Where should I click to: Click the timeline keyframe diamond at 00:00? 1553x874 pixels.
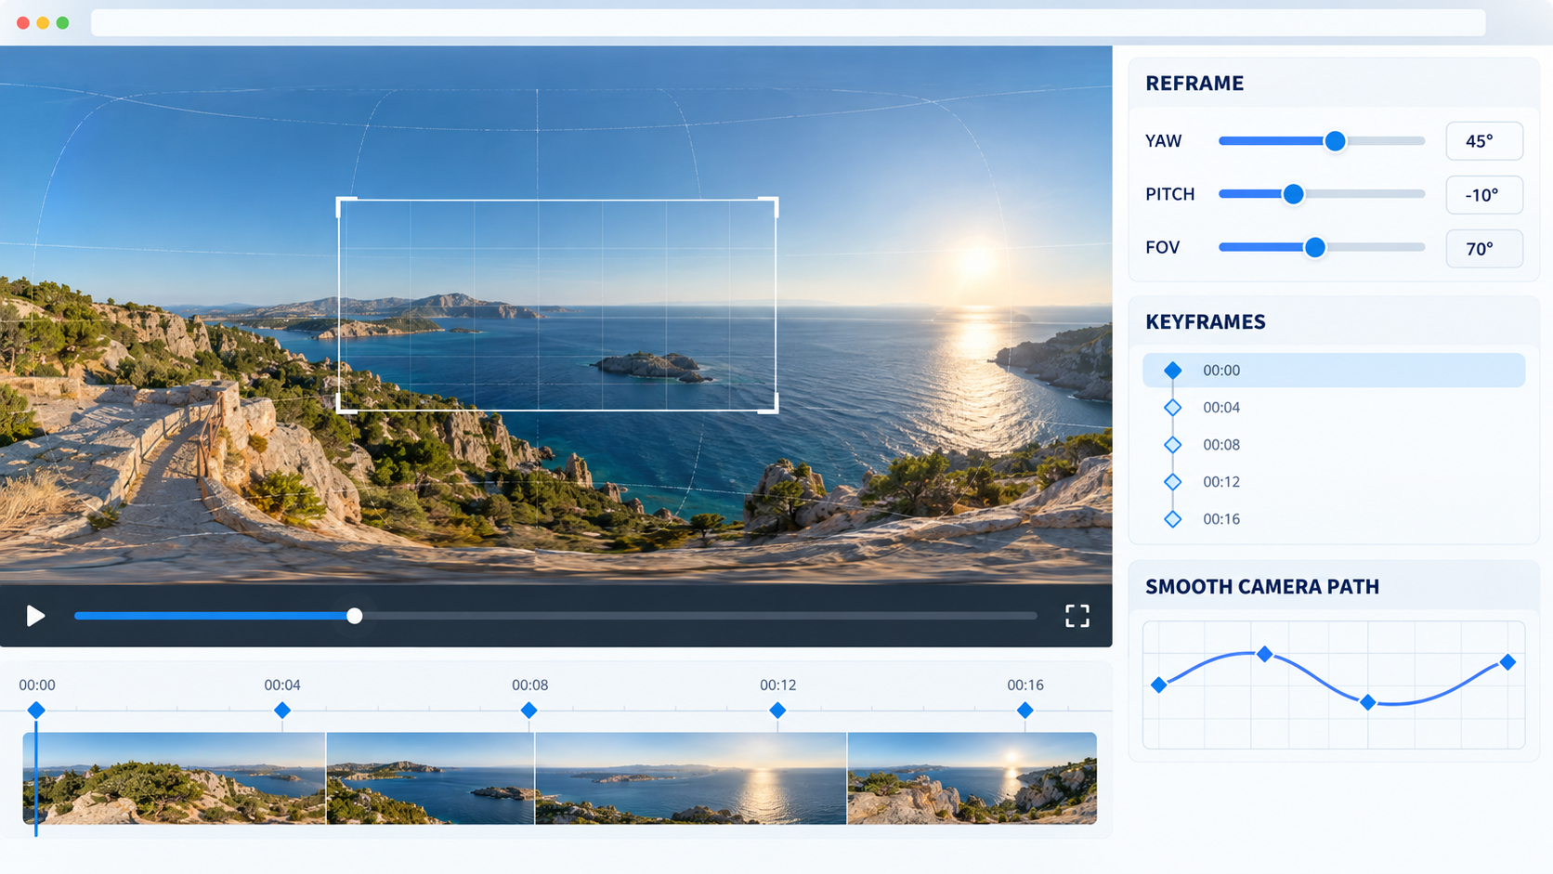coord(36,711)
